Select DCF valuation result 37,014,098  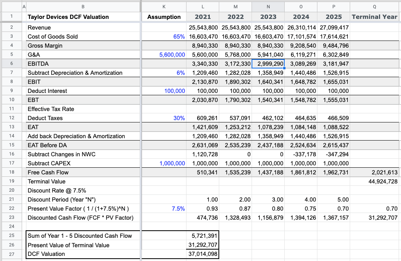coord(203,254)
